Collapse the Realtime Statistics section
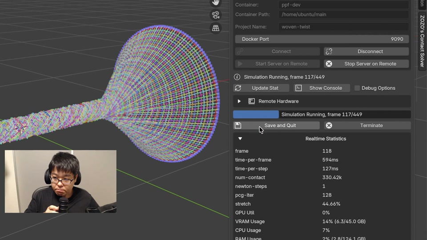Viewport: 427px width, 240px height. tap(240, 139)
